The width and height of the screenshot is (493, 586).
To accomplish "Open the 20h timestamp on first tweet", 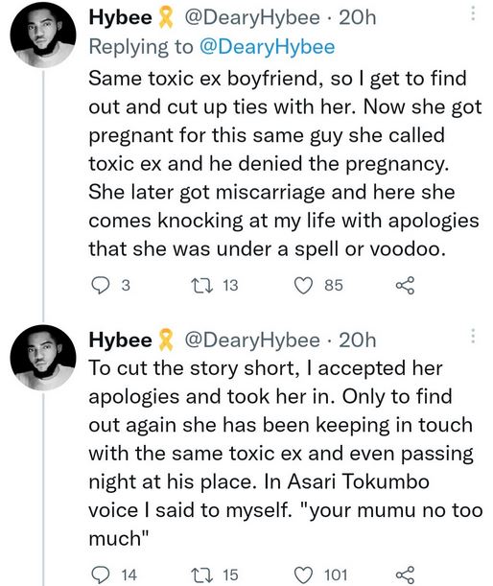I will [x=358, y=18].
